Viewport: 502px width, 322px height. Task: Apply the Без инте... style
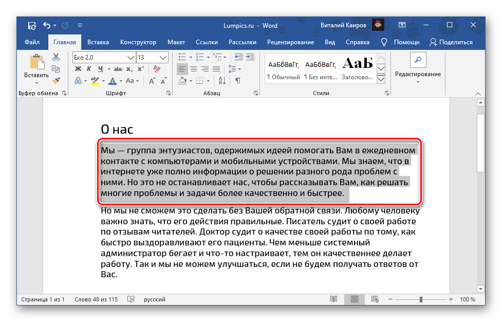pyautogui.click(x=321, y=69)
